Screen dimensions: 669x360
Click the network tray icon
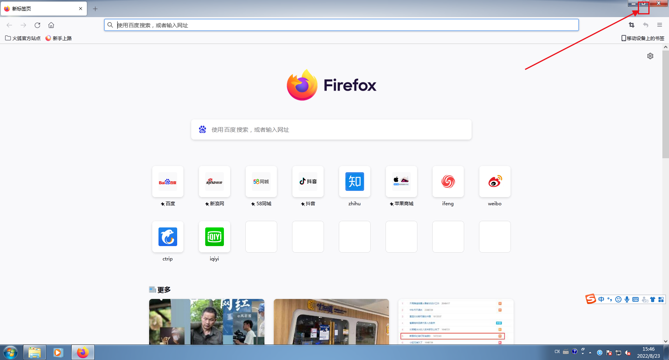(618, 353)
